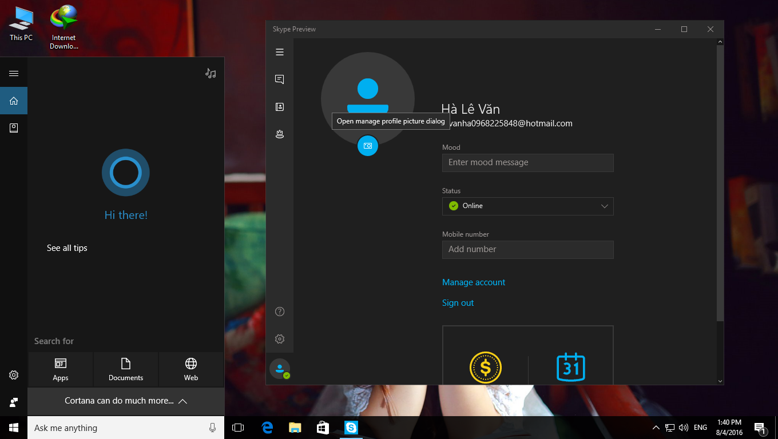Image resolution: width=778 pixels, height=439 pixels.
Task: Click ENG language indicator on taskbar
Action: point(701,428)
